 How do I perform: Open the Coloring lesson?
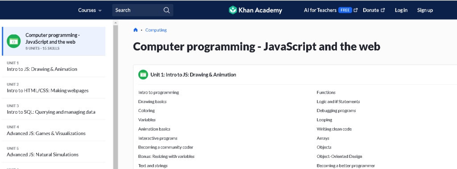(x=146, y=111)
